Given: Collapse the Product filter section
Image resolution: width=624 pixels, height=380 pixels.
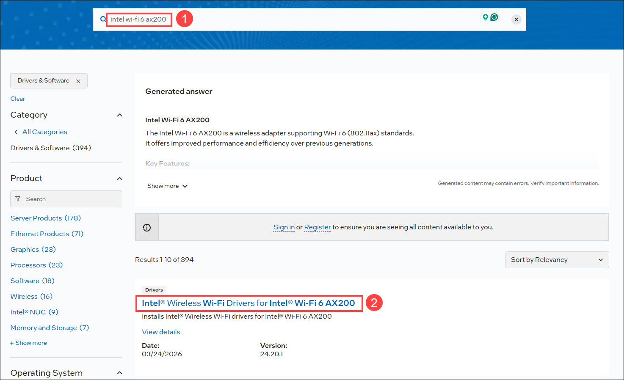Looking at the screenshot, I should [120, 179].
